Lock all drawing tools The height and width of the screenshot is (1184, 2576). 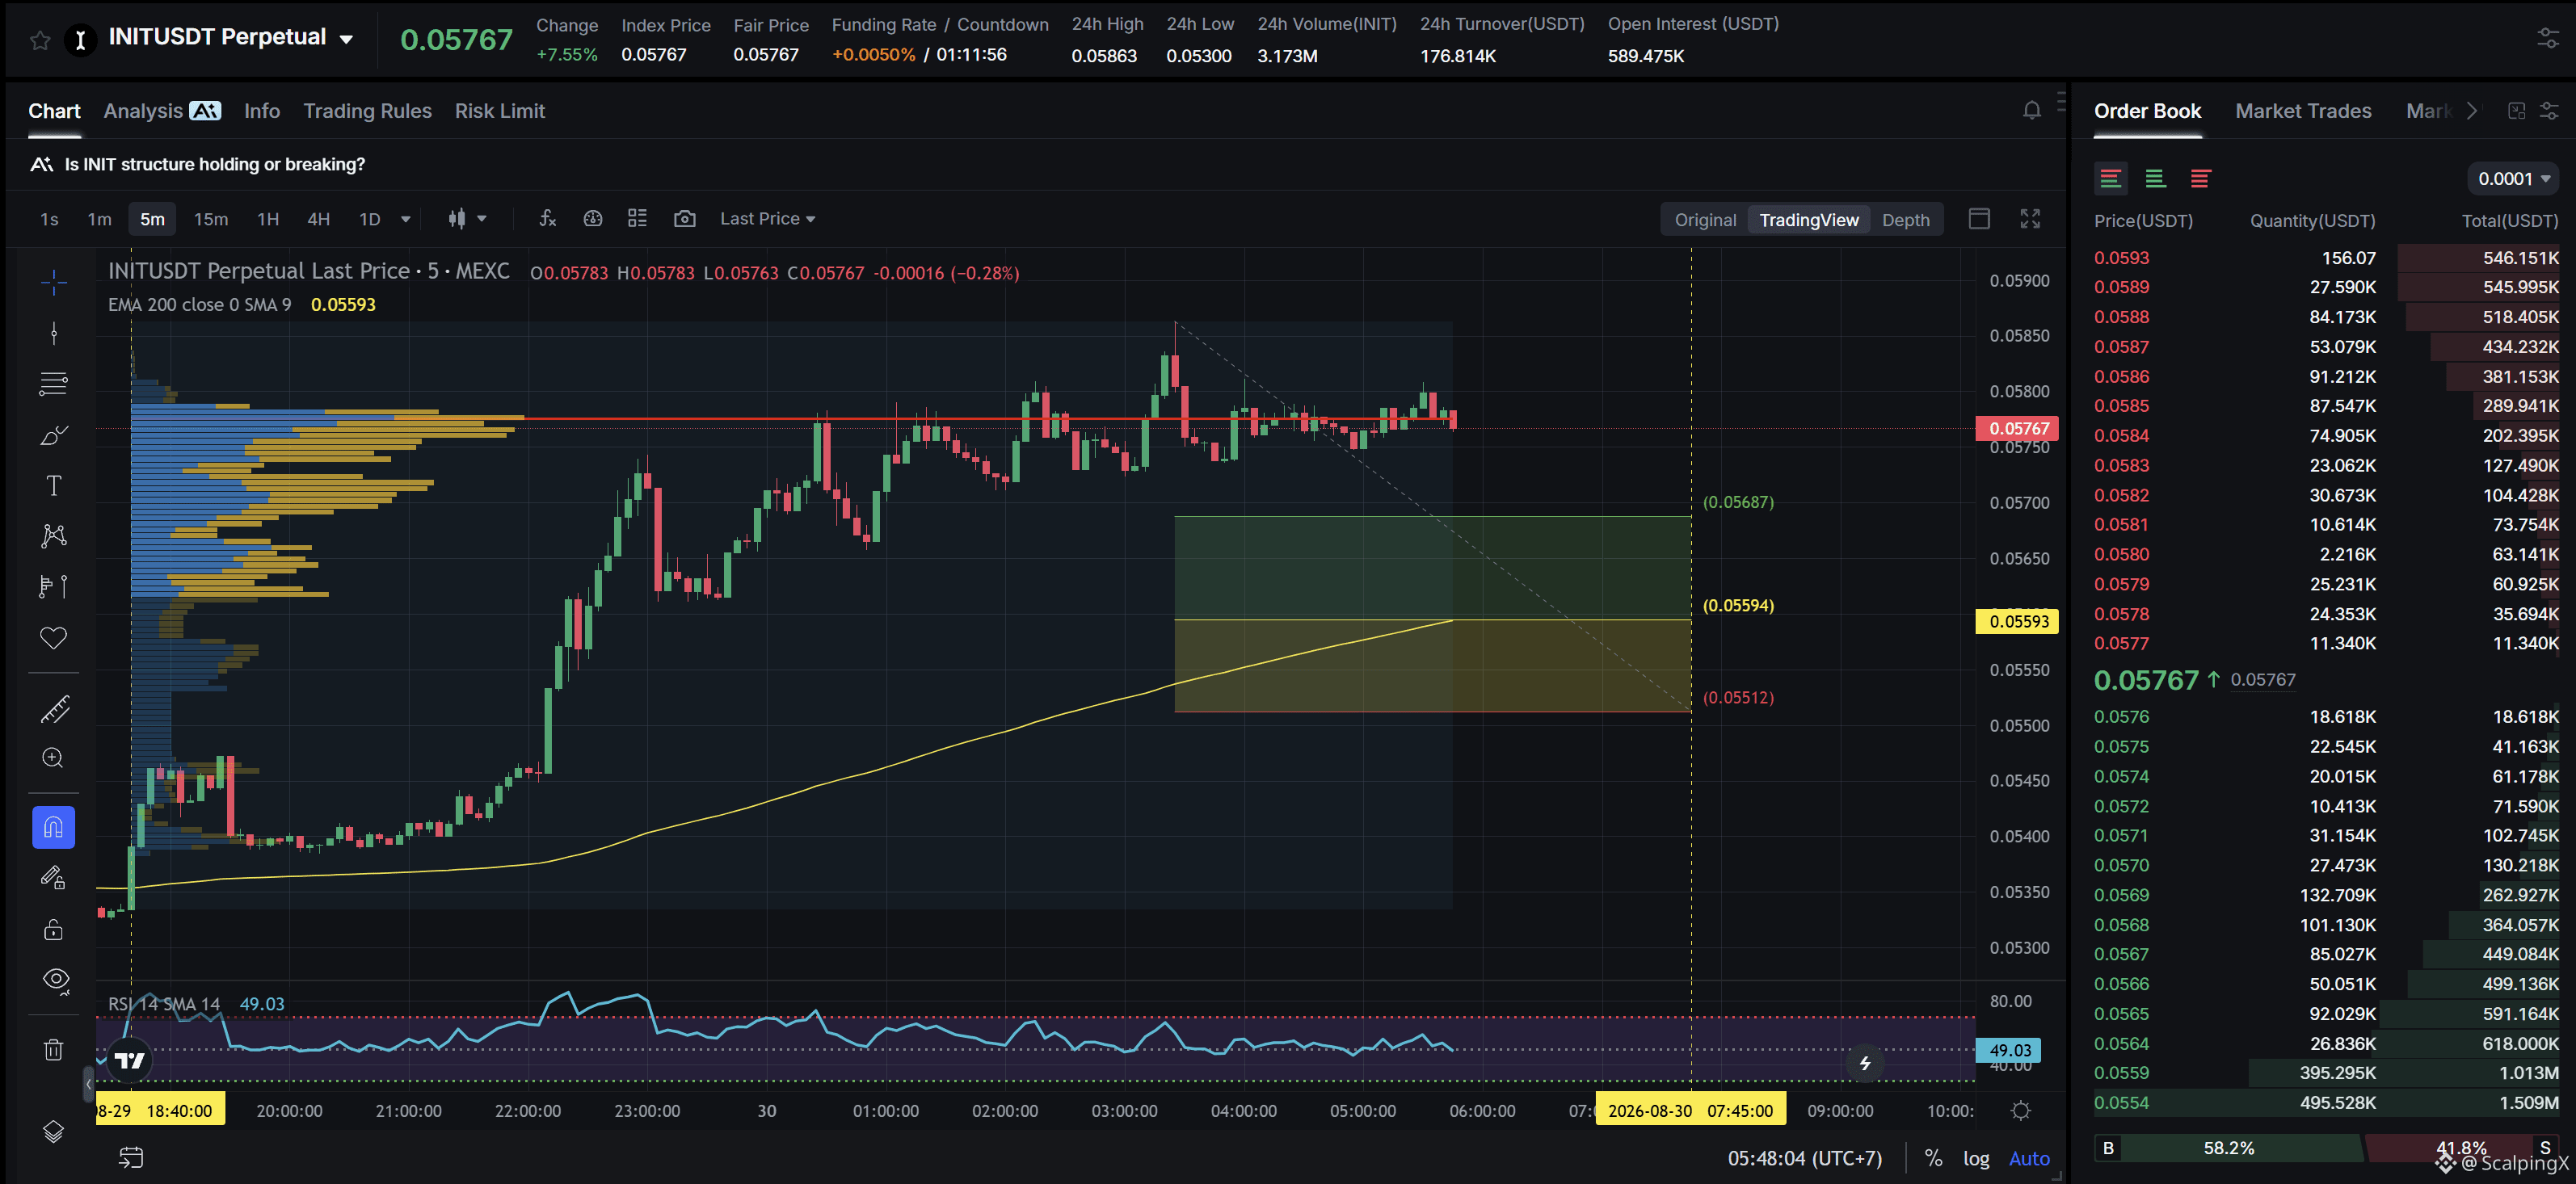[x=54, y=930]
